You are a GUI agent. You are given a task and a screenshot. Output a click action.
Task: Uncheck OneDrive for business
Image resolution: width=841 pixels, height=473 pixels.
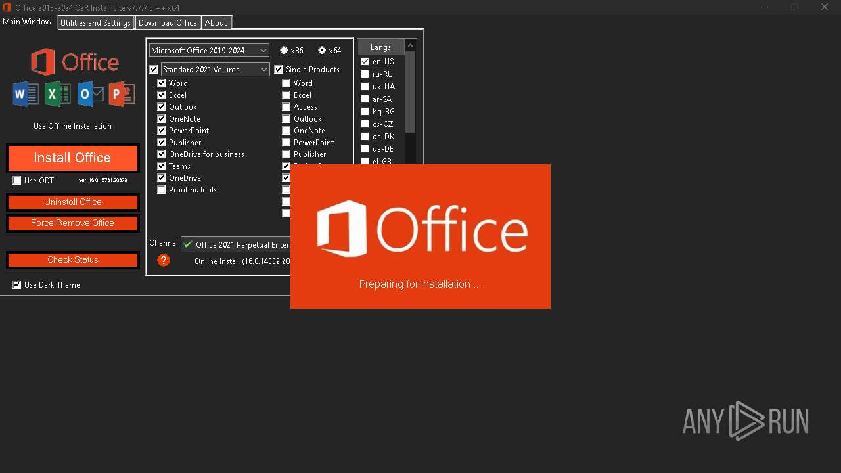coord(162,154)
